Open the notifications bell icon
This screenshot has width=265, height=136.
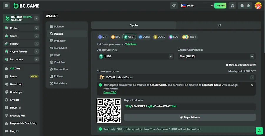(x=249, y=6)
